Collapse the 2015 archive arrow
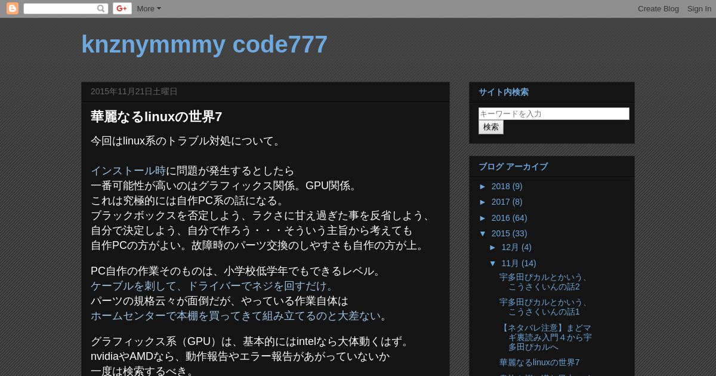The height and width of the screenshot is (376, 716). (483, 233)
